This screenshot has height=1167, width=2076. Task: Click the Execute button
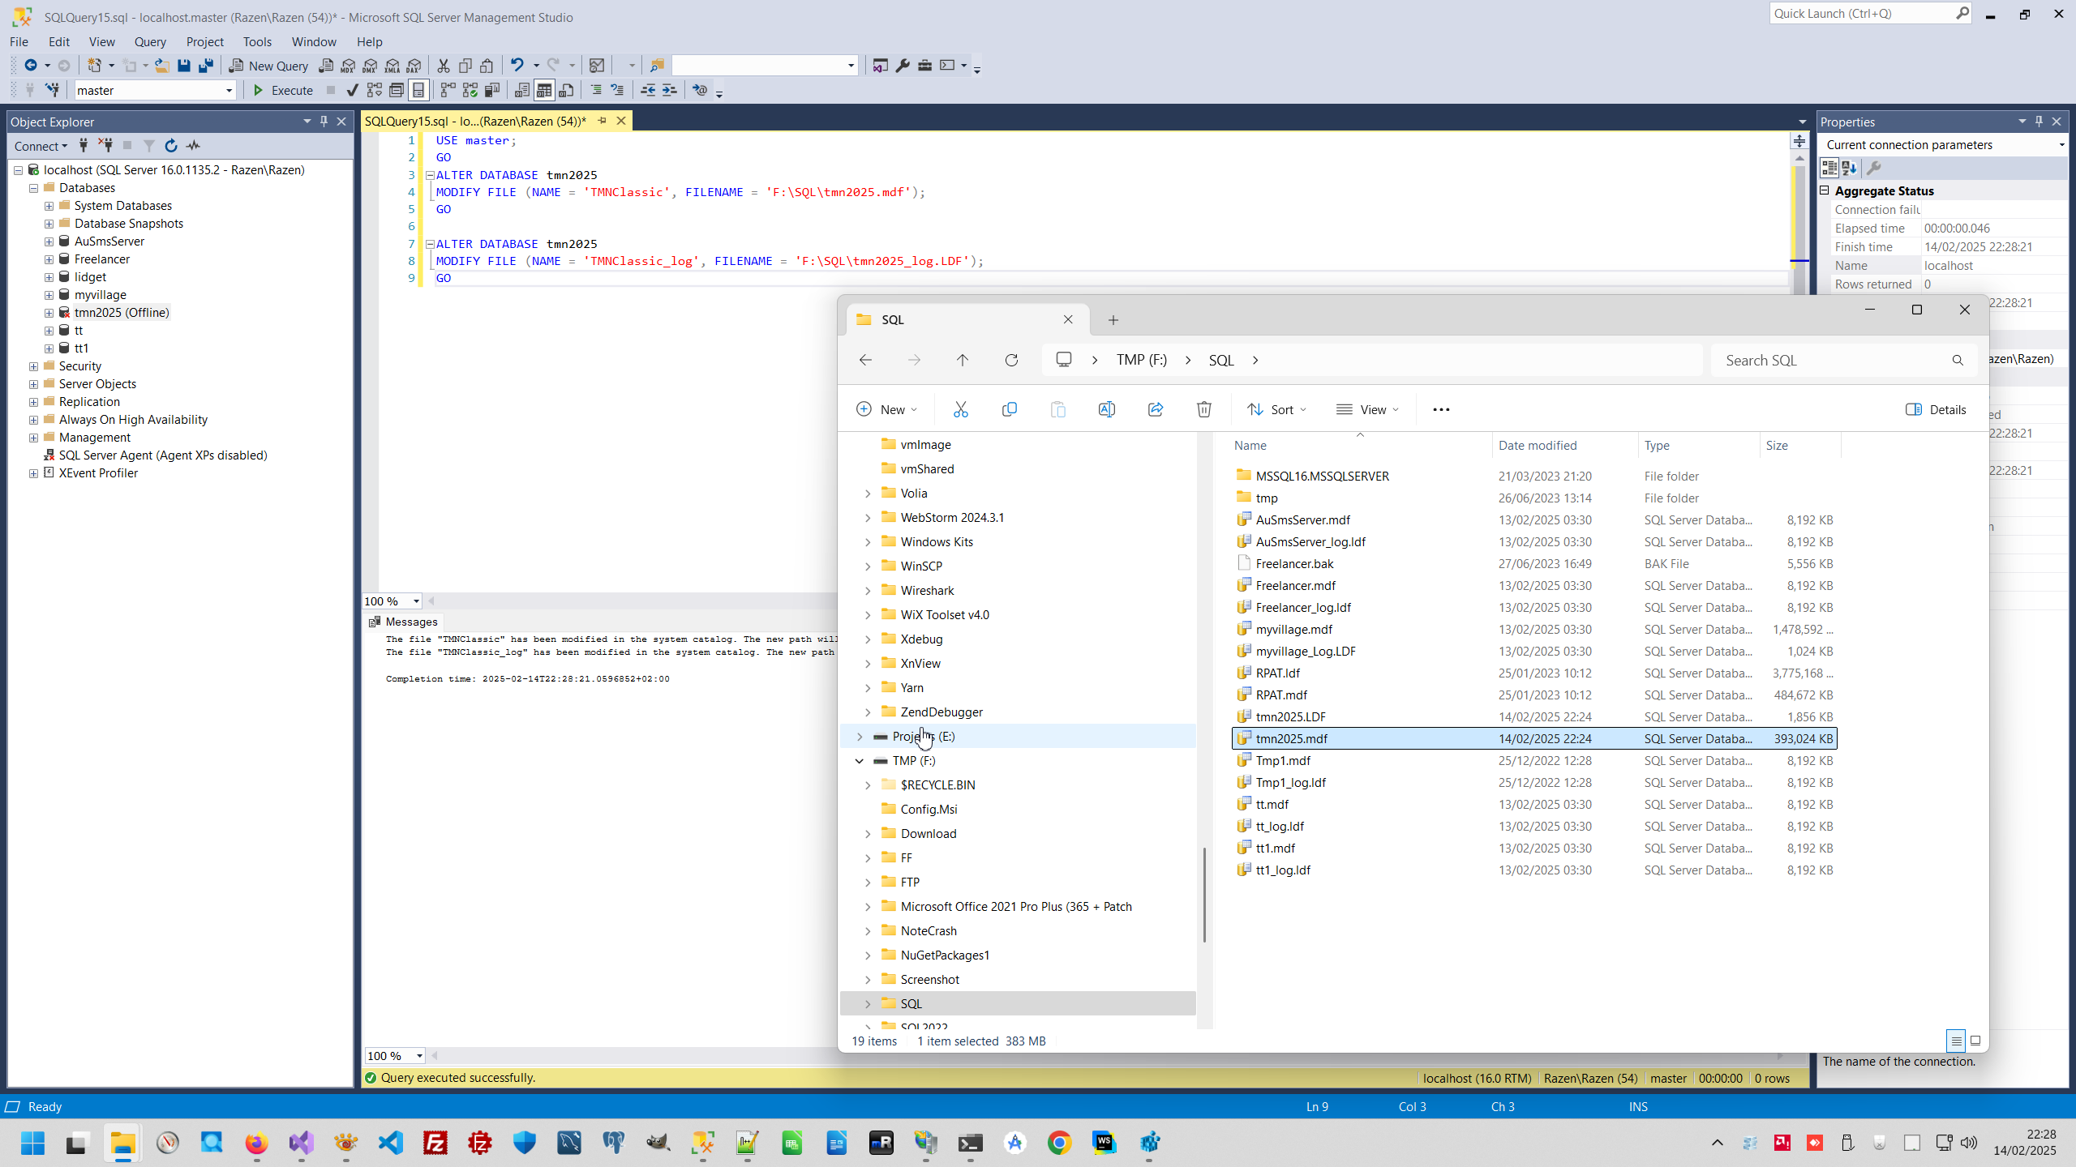click(x=283, y=90)
